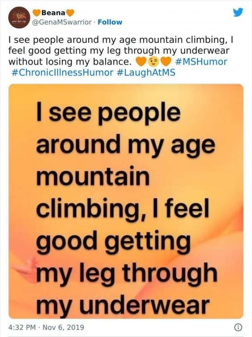Click the orange heart before the name Beana
The width and height of the screenshot is (252, 337).
37,13
